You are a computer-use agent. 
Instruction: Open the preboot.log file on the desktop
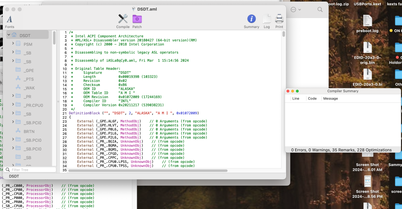[x=367, y=24]
